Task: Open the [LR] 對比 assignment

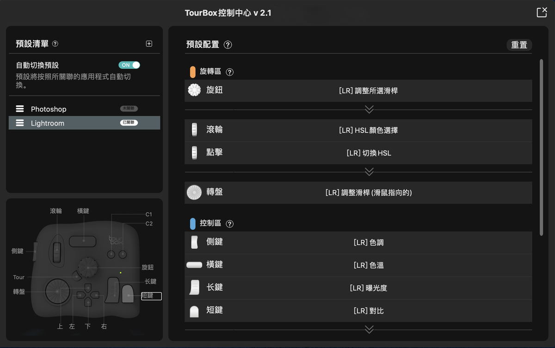Action: coord(368,311)
